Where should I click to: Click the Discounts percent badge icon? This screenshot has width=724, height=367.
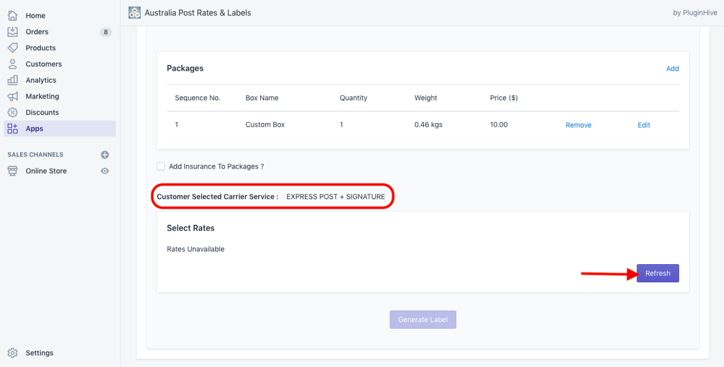pyautogui.click(x=13, y=112)
